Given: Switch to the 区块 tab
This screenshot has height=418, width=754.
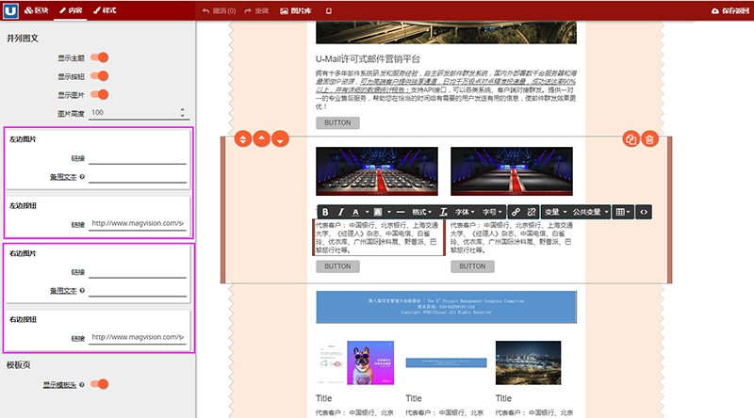Looking at the screenshot, I should [x=37, y=10].
